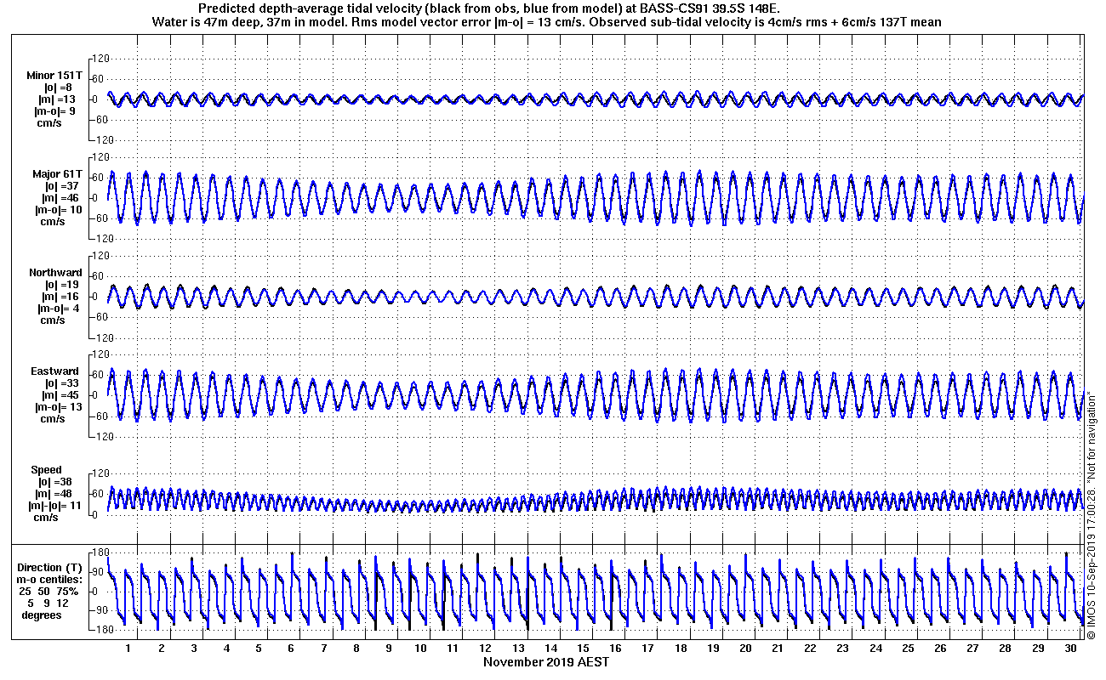Click the '25 50 75%' centile header
The image size is (1106, 680).
tap(49, 592)
